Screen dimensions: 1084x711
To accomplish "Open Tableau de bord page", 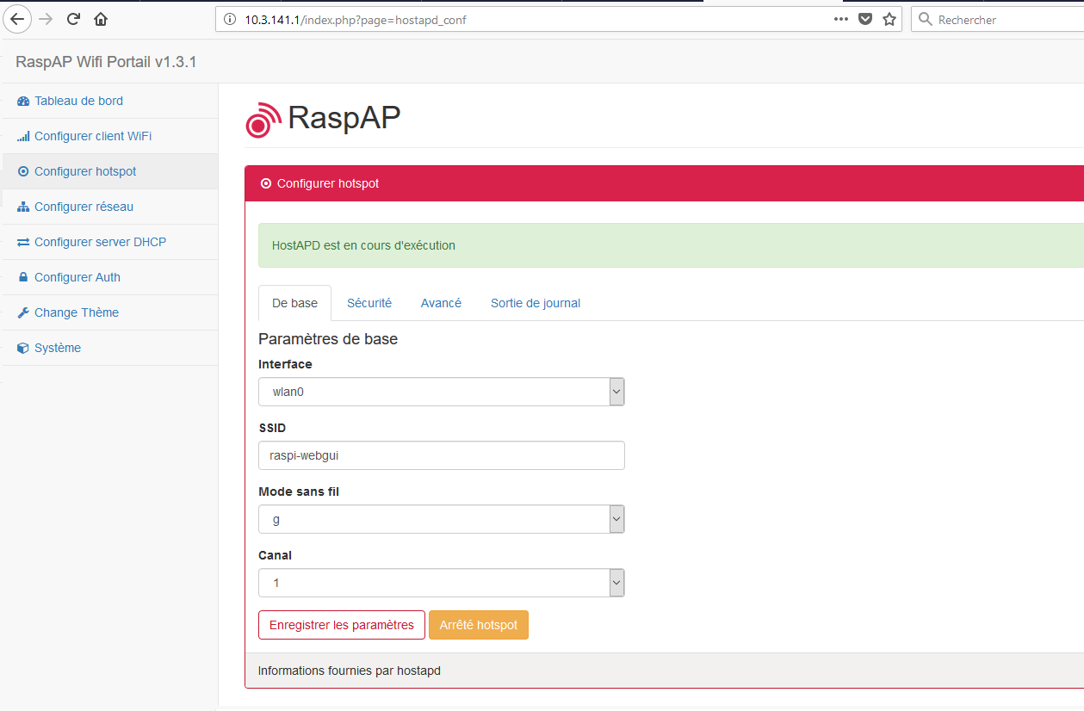I will point(78,101).
